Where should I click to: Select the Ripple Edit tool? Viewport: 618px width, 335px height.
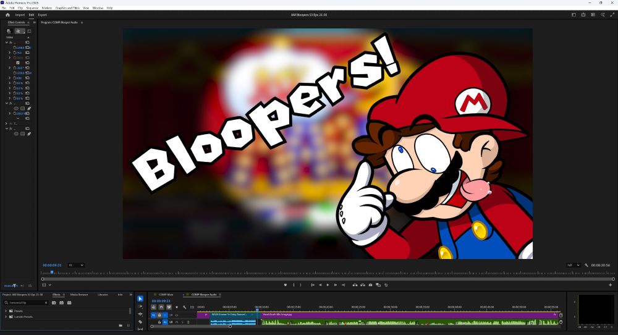[x=140, y=314]
